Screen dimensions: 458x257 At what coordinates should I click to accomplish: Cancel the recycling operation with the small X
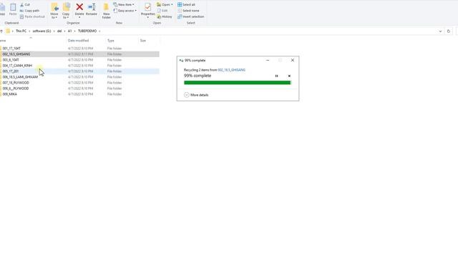pyautogui.click(x=289, y=76)
